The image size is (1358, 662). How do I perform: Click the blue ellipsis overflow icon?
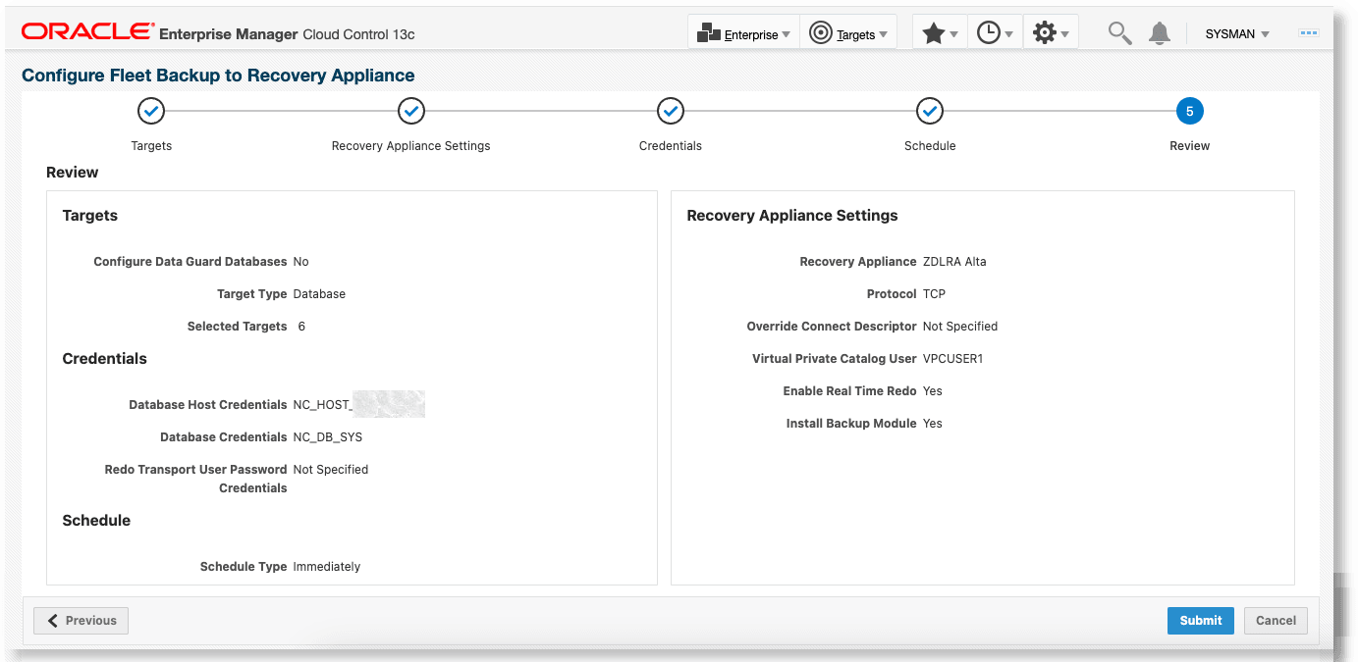tap(1308, 32)
